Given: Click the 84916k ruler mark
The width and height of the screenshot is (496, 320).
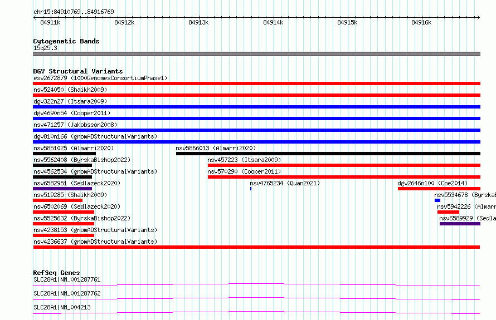Looking at the screenshot, I should [421, 22].
